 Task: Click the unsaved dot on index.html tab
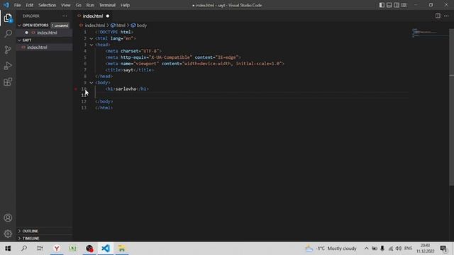(108, 16)
